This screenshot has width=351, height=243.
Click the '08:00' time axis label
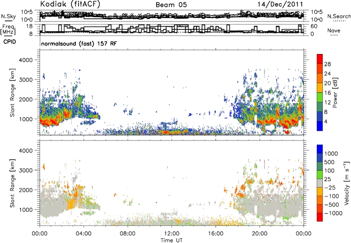point(128,234)
